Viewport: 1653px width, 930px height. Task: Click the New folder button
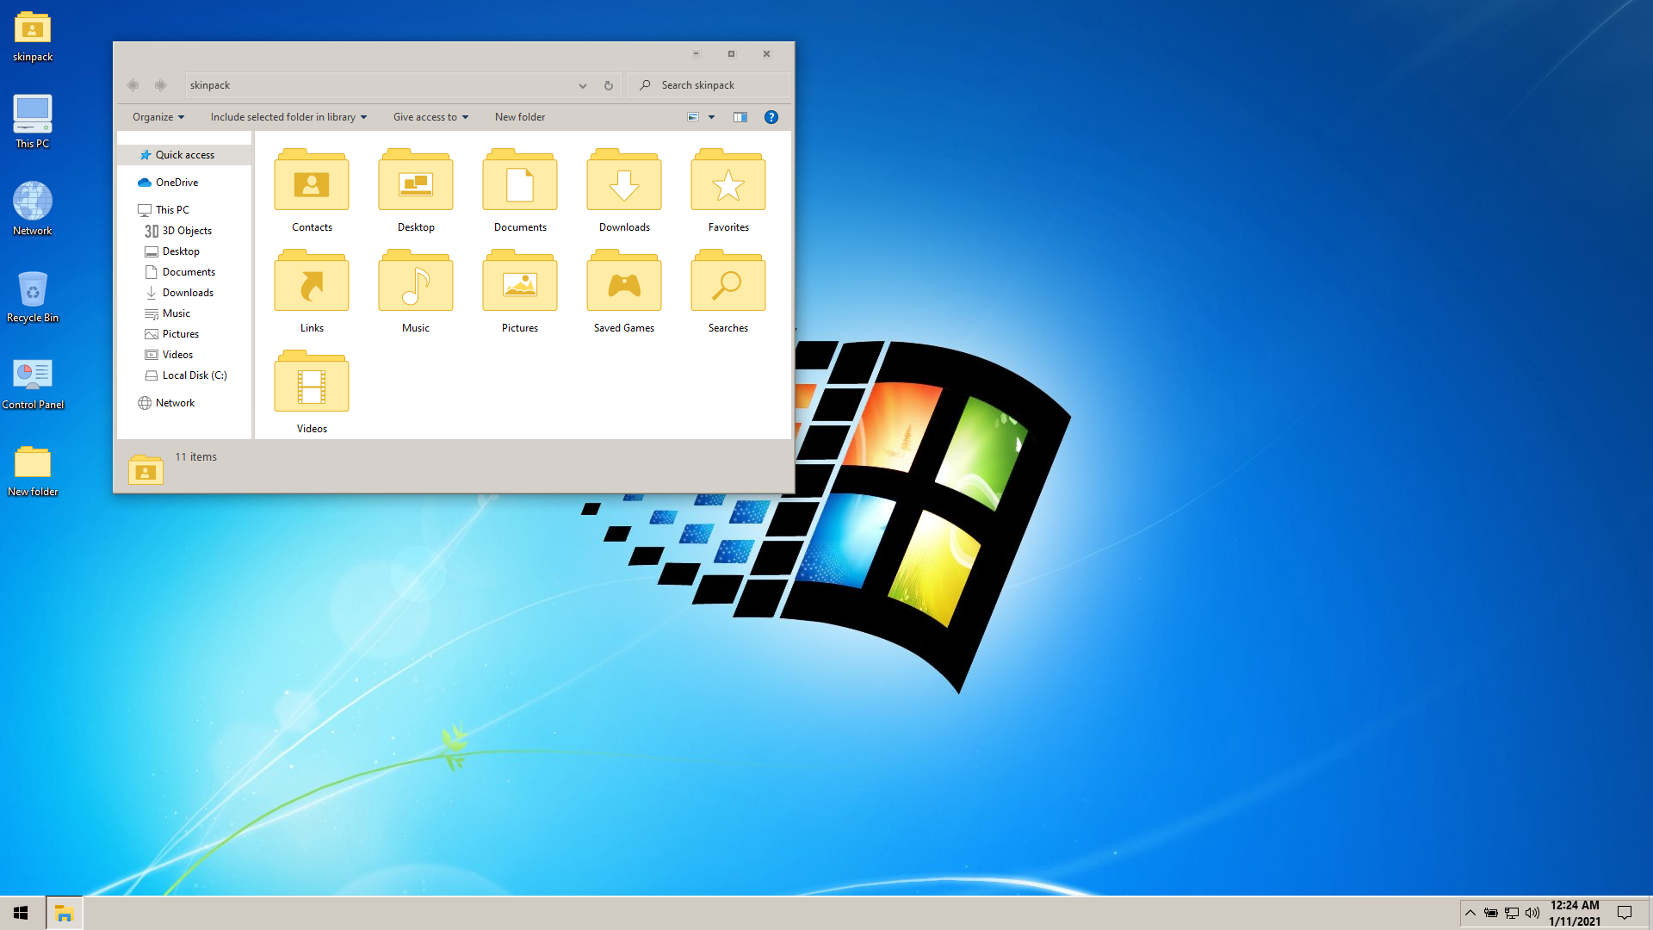519,117
